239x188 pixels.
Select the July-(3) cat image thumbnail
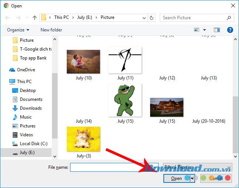point(83,139)
